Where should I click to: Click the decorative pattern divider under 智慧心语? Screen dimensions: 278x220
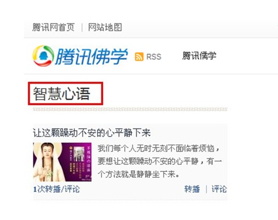coord(130,109)
